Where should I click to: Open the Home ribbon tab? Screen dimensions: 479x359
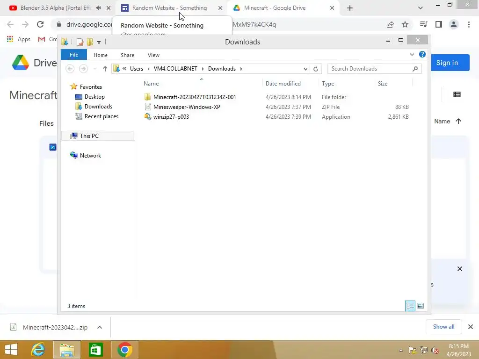tap(101, 55)
